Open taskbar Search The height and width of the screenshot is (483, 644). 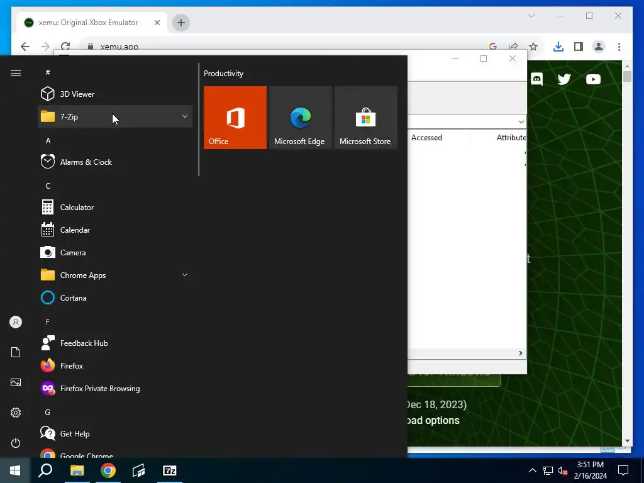click(45, 470)
